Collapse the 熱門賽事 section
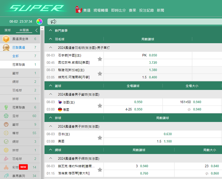The image size is (222, 179). coord(51,30)
